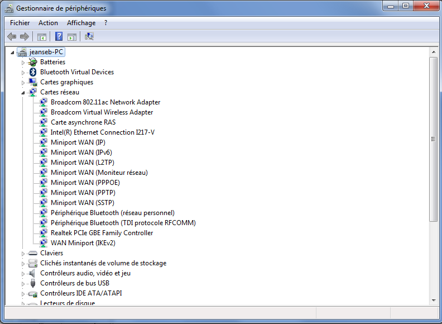The width and height of the screenshot is (442, 324).
Task: Toggle the action pane toolbar icon
Action: click(x=72, y=37)
